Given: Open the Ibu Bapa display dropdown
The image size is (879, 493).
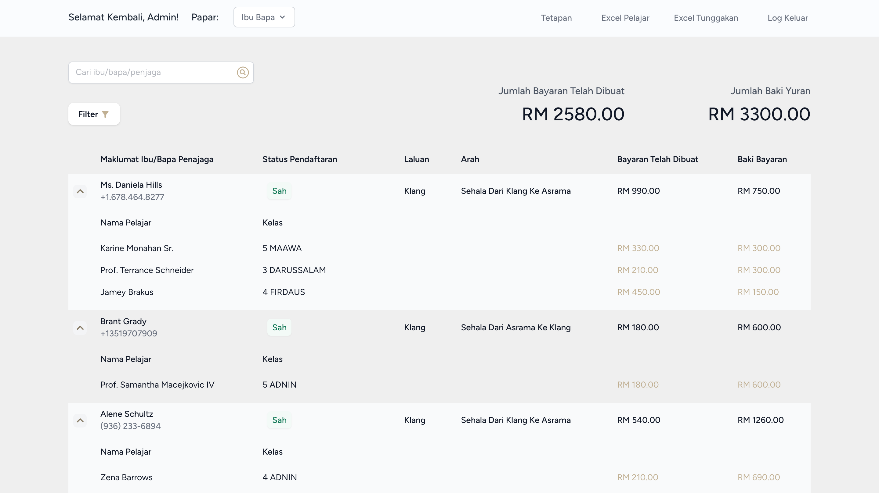Looking at the screenshot, I should pos(264,17).
